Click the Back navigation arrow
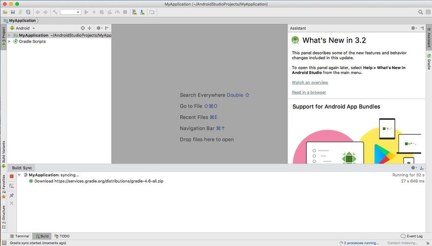Viewport: 432px width, 246px height. (x=38, y=12)
